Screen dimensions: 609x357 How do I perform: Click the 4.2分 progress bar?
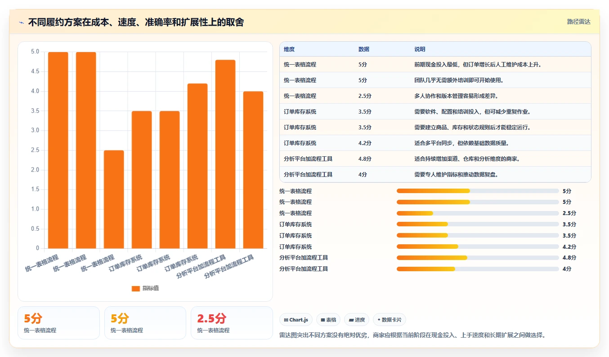point(478,247)
